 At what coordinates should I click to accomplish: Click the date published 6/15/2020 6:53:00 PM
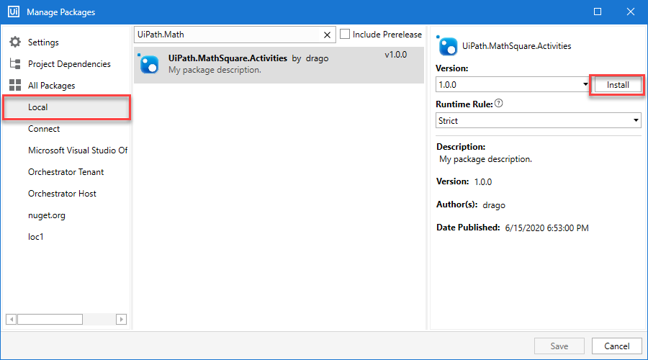pos(546,228)
